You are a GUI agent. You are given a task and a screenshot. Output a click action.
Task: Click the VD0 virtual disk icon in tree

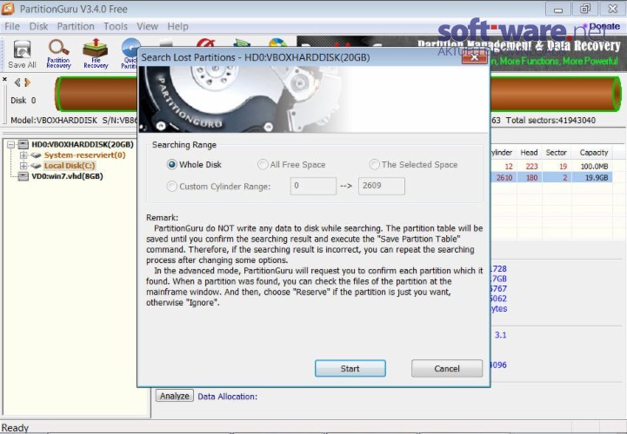23,176
